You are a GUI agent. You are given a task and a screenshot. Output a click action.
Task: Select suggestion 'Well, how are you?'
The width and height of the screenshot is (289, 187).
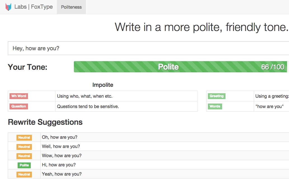click(x=61, y=147)
